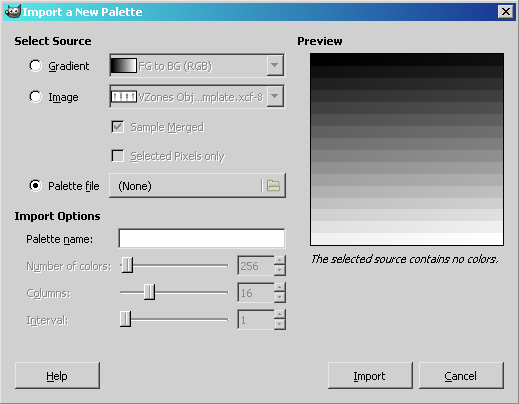Click the Import button
This screenshot has height=404, width=519.
370,376
